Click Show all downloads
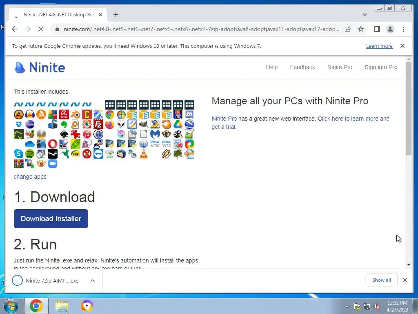Viewport: 418px width, 314px height. point(382,280)
